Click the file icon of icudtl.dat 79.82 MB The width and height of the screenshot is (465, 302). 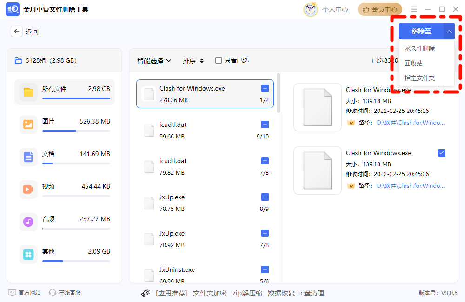coord(149,166)
